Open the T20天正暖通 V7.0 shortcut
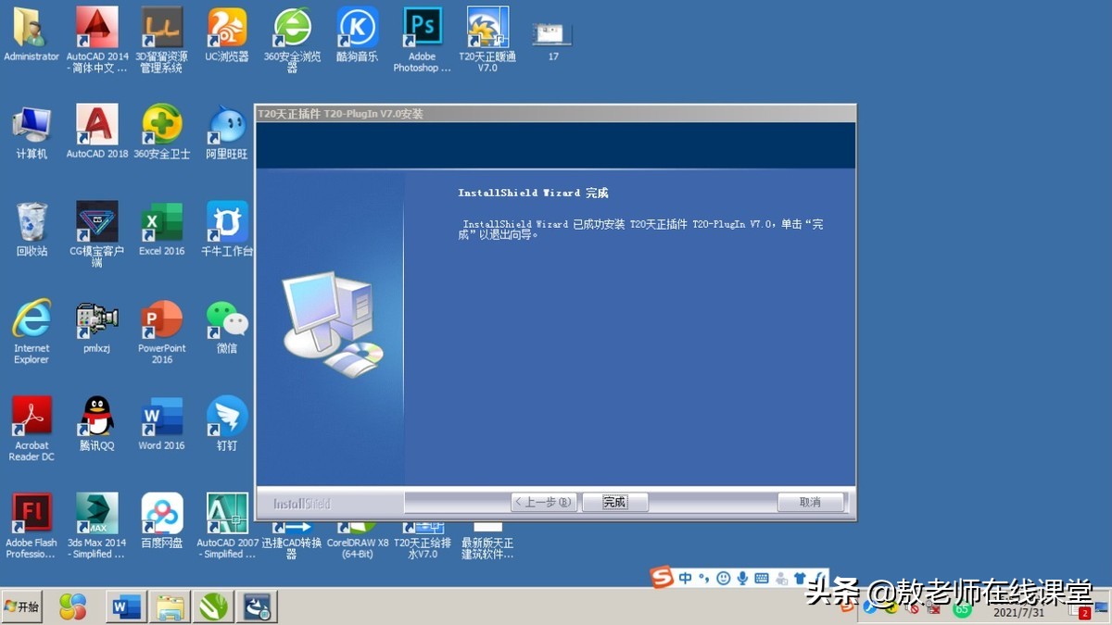Image resolution: width=1112 pixels, height=625 pixels. [487, 28]
